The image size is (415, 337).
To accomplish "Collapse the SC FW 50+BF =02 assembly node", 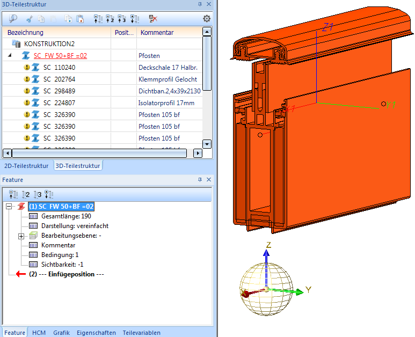I will click(10, 55).
